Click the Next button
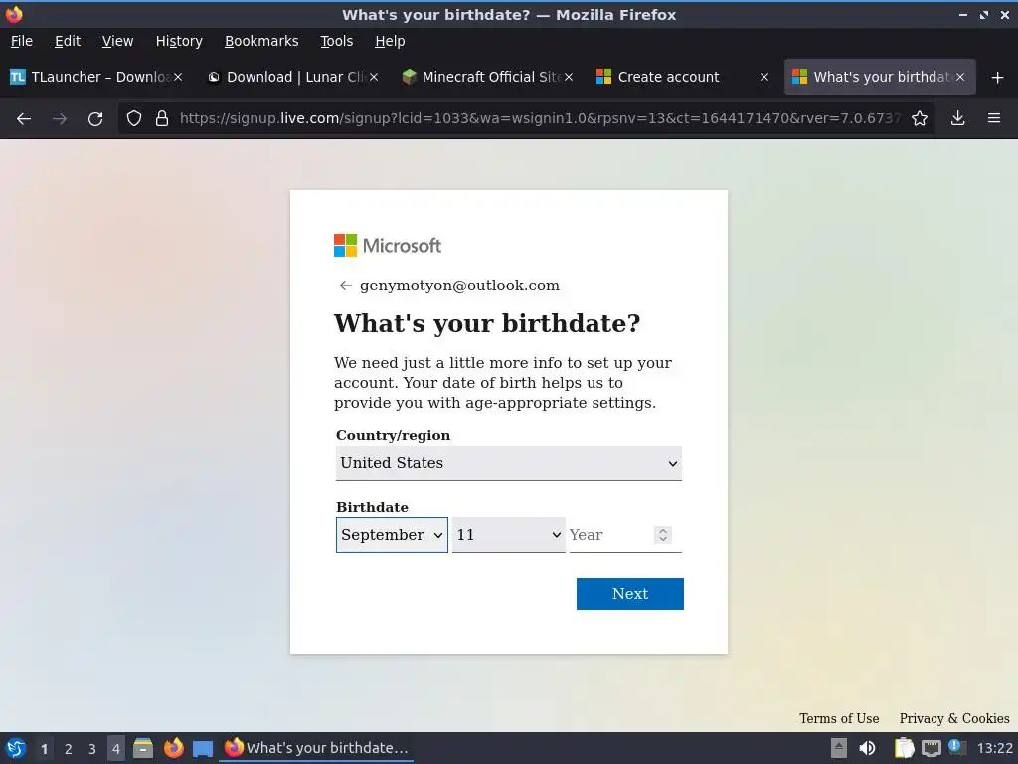This screenshot has height=764, width=1018. click(629, 594)
